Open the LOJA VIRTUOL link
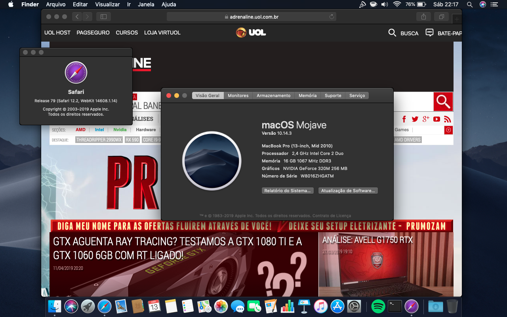Screen dimensions: 507x317 (162, 33)
